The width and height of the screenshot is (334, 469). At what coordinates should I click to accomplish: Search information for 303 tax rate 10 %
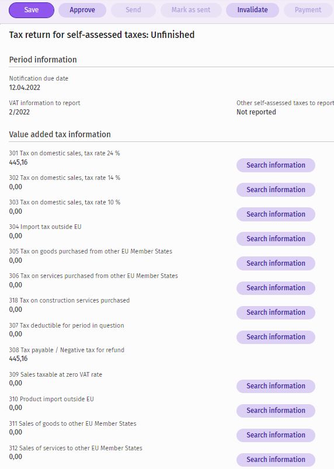coord(276,214)
